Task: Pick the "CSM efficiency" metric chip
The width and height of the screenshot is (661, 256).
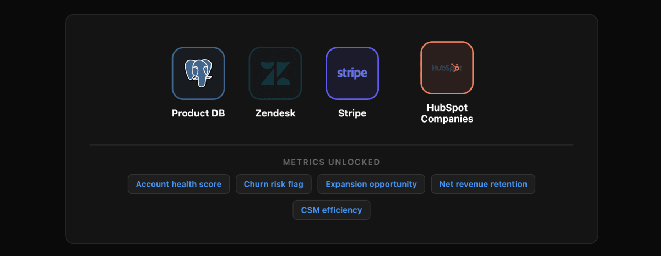Action: tap(332, 210)
